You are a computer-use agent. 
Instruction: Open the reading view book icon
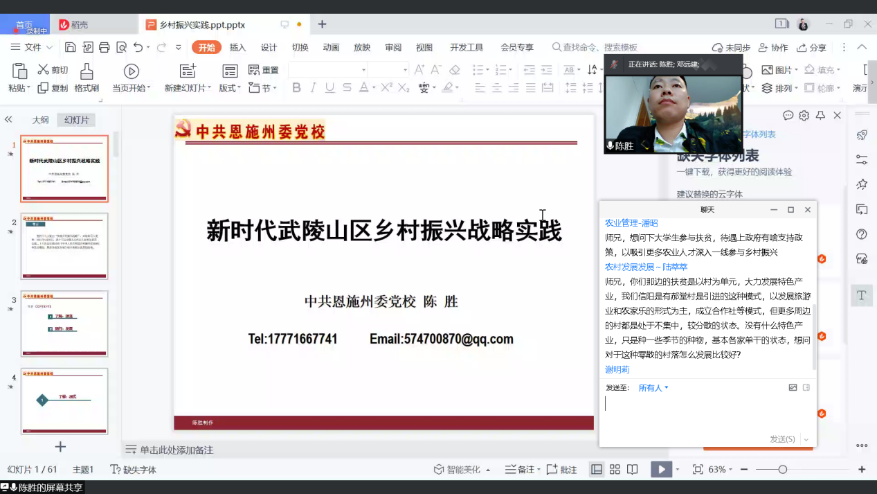point(632,469)
